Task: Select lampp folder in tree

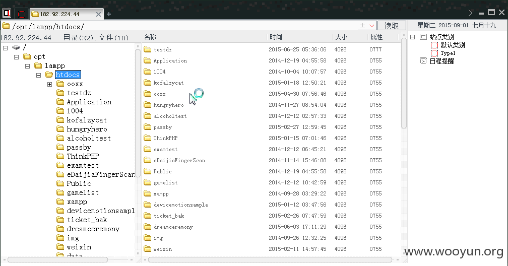Action: click(x=55, y=66)
